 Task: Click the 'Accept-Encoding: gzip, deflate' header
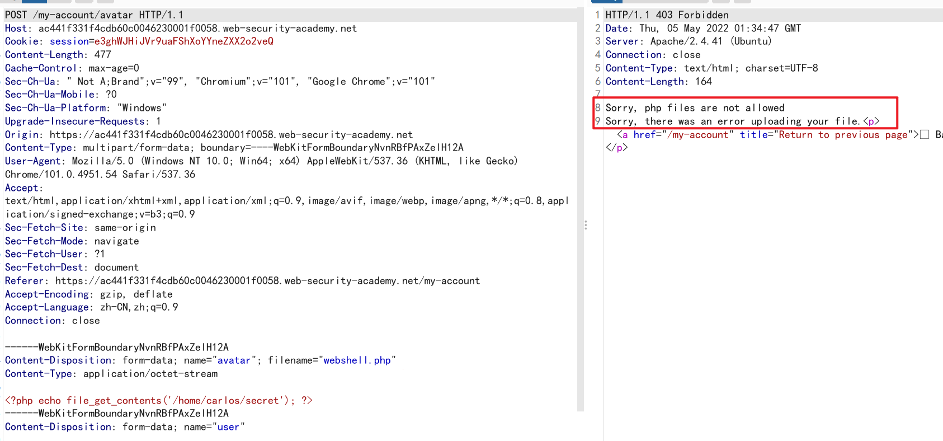click(x=89, y=294)
